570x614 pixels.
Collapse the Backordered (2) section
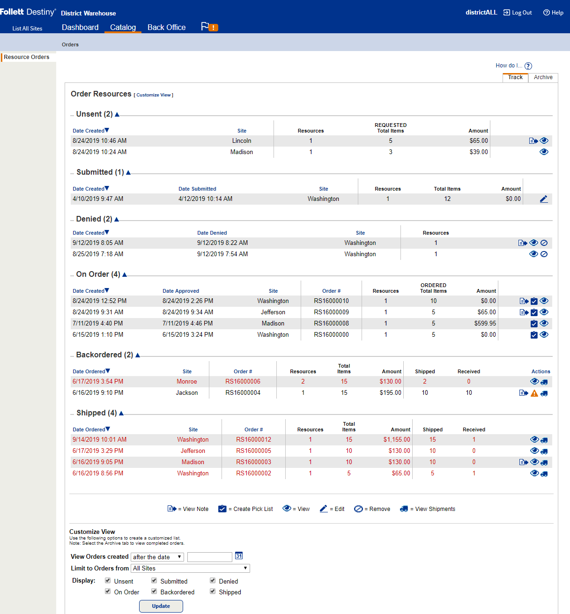pos(138,355)
